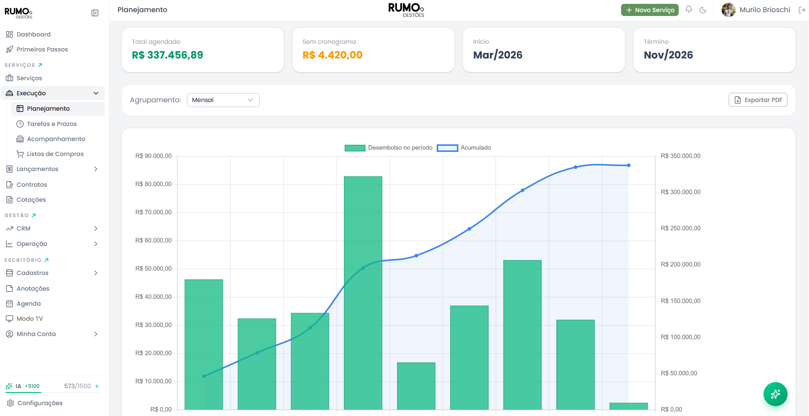Click the Modo TV monitor icon
809x416 pixels.
[10, 318]
